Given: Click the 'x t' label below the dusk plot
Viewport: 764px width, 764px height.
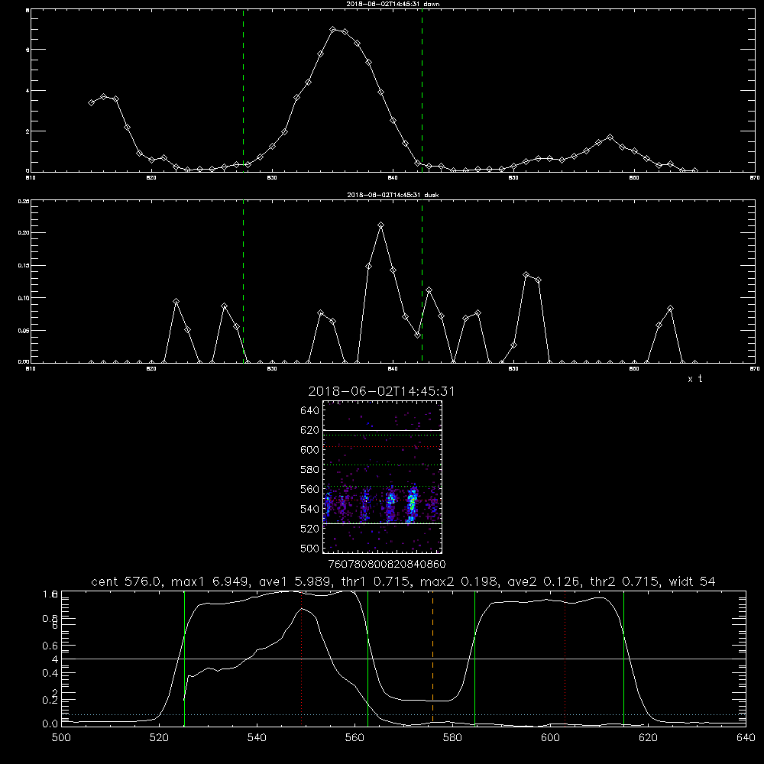Looking at the screenshot, I should (x=694, y=379).
